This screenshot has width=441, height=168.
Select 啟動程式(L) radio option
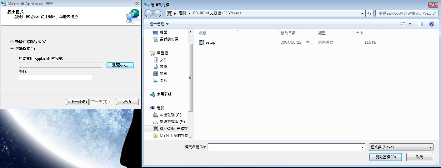[23, 49]
